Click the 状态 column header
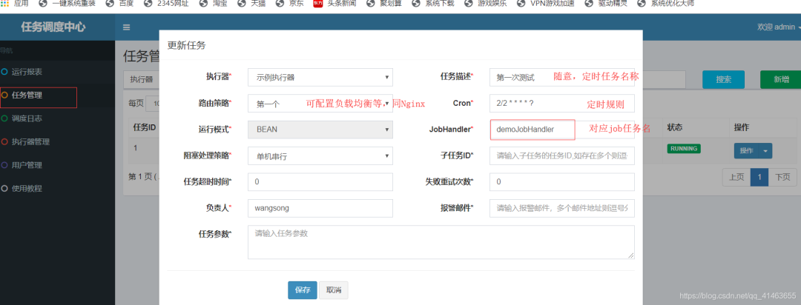The width and height of the screenshot is (801, 305). [x=674, y=127]
